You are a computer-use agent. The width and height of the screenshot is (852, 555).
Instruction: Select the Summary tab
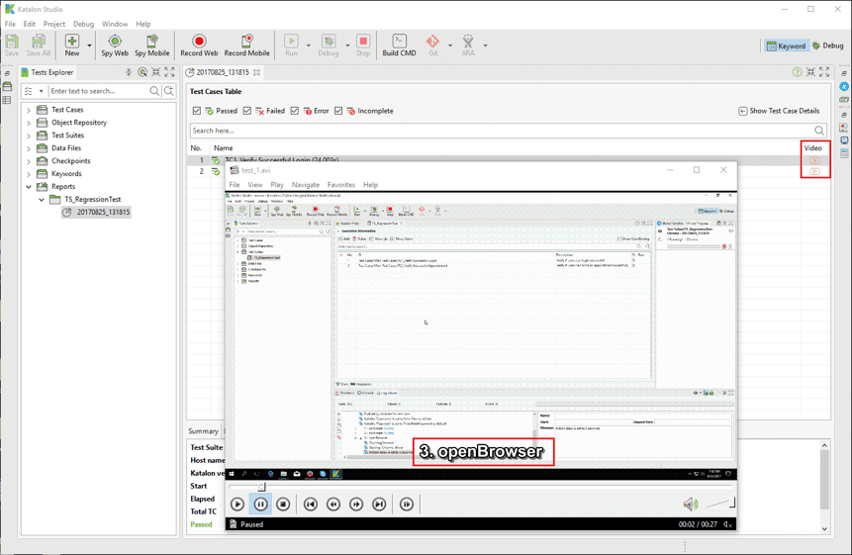click(x=203, y=431)
